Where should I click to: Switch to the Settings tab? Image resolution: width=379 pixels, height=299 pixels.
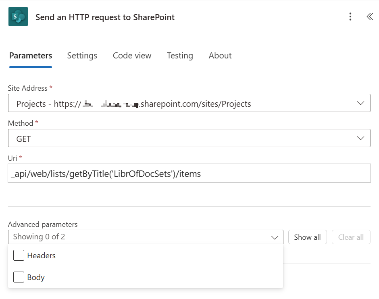pyautogui.click(x=82, y=56)
